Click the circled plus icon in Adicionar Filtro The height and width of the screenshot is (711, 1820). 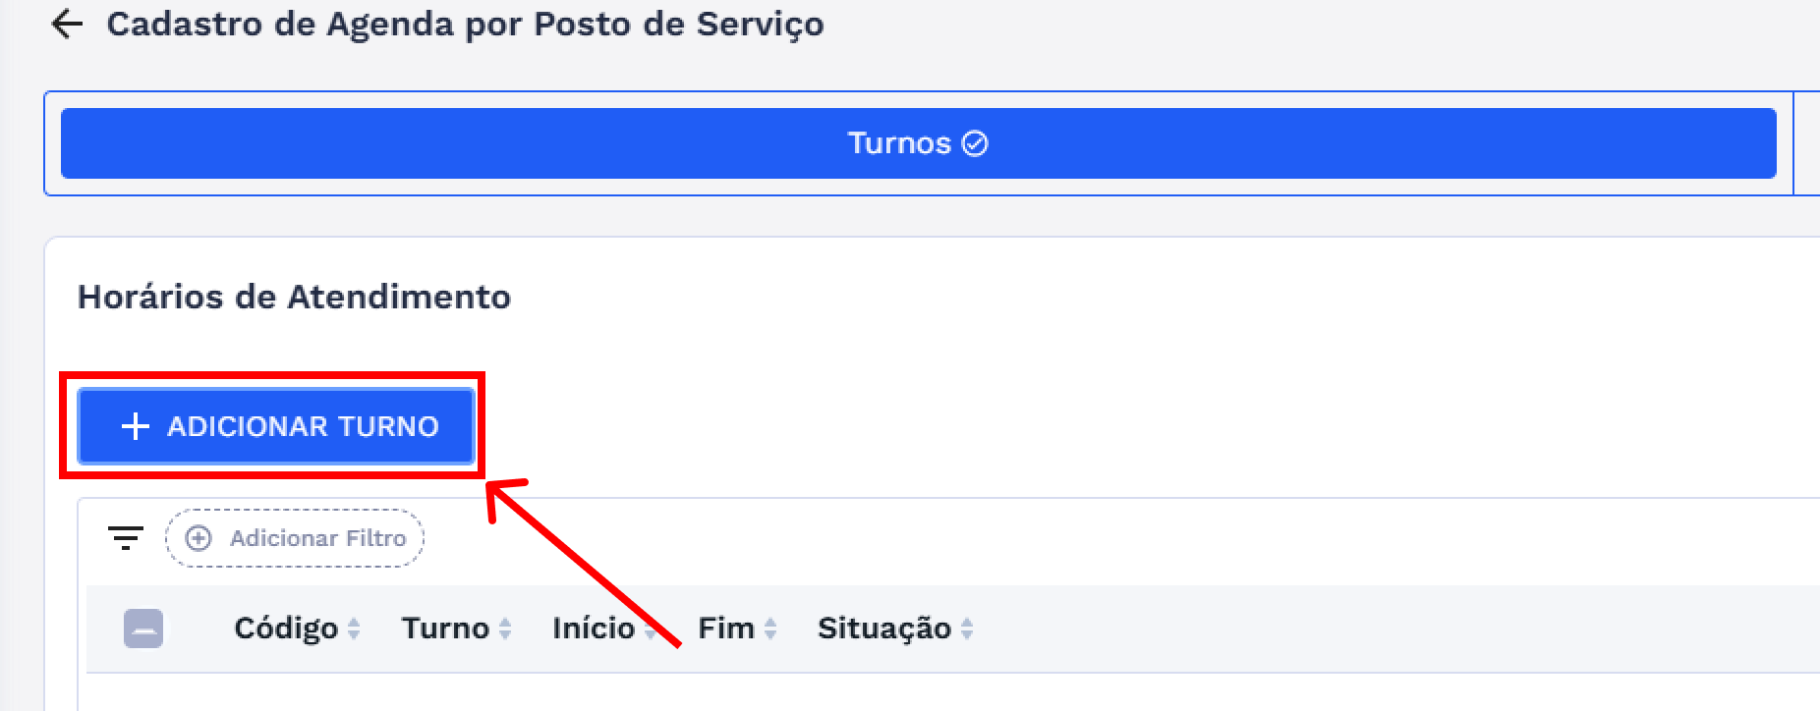click(x=199, y=538)
